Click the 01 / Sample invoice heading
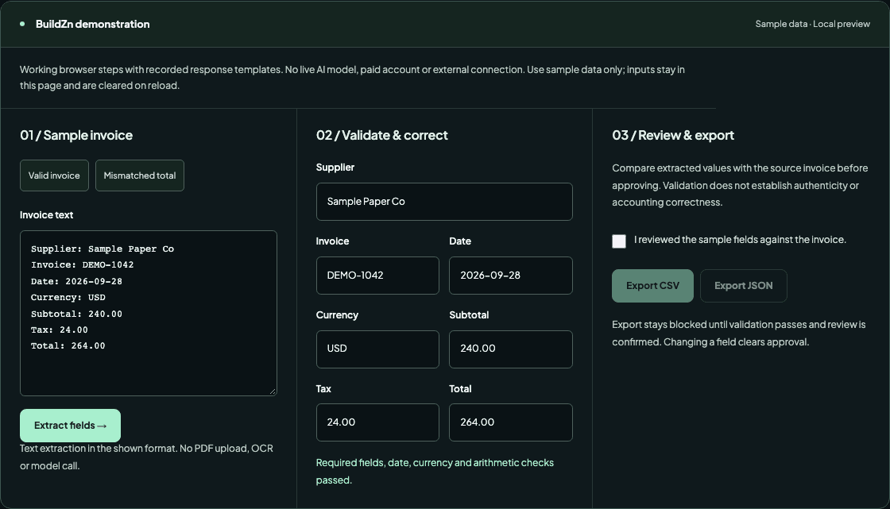890x509 pixels. 76,135
